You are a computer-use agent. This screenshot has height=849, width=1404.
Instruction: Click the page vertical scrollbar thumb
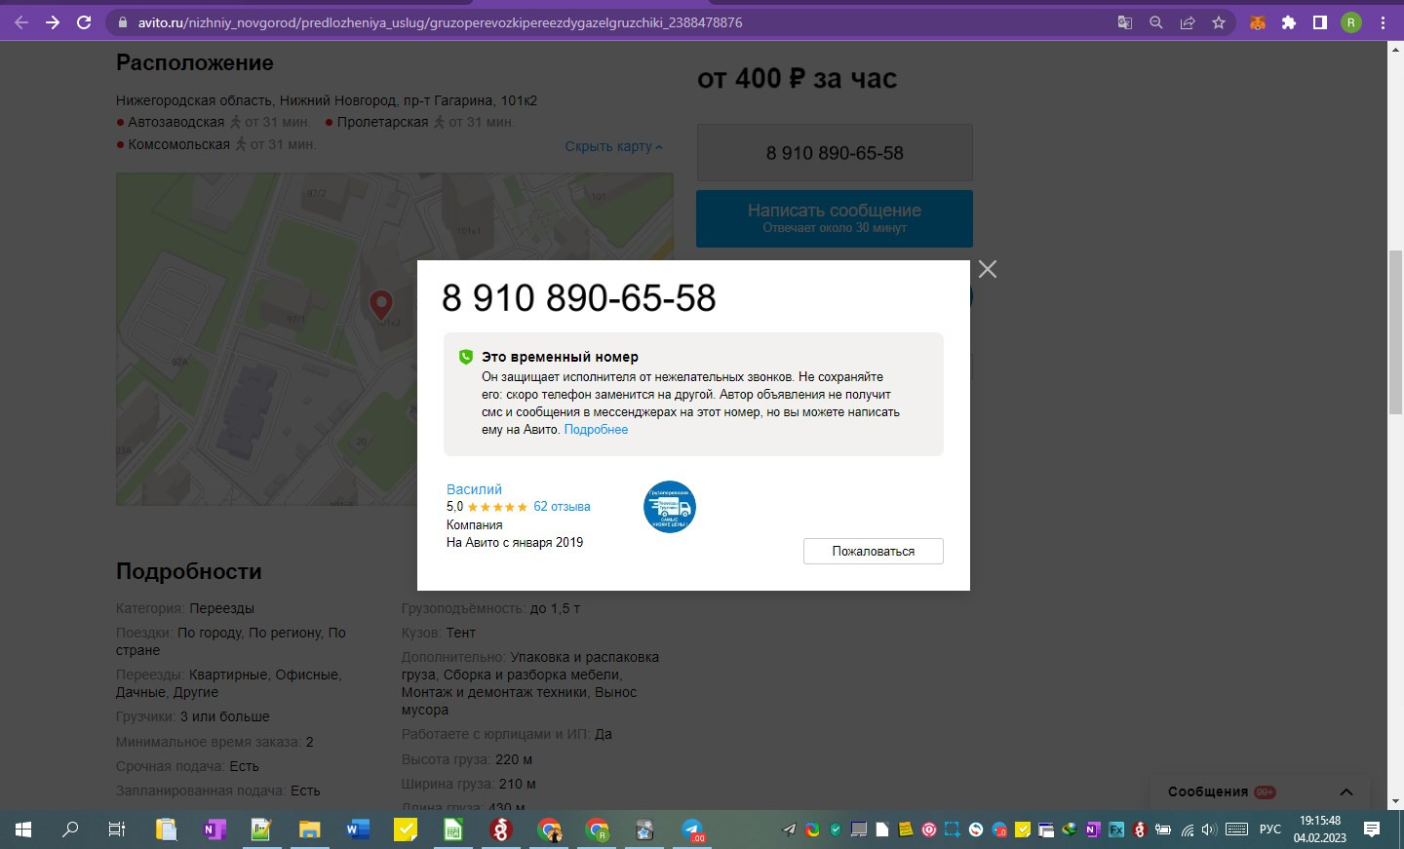tap(1395, 332)
